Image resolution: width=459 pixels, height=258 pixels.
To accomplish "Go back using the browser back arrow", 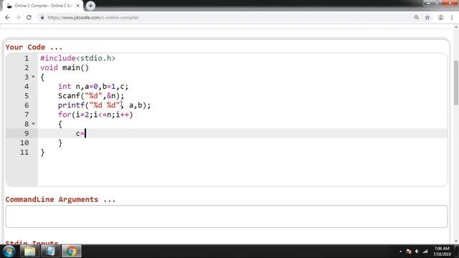I will (x=7, y=17).
